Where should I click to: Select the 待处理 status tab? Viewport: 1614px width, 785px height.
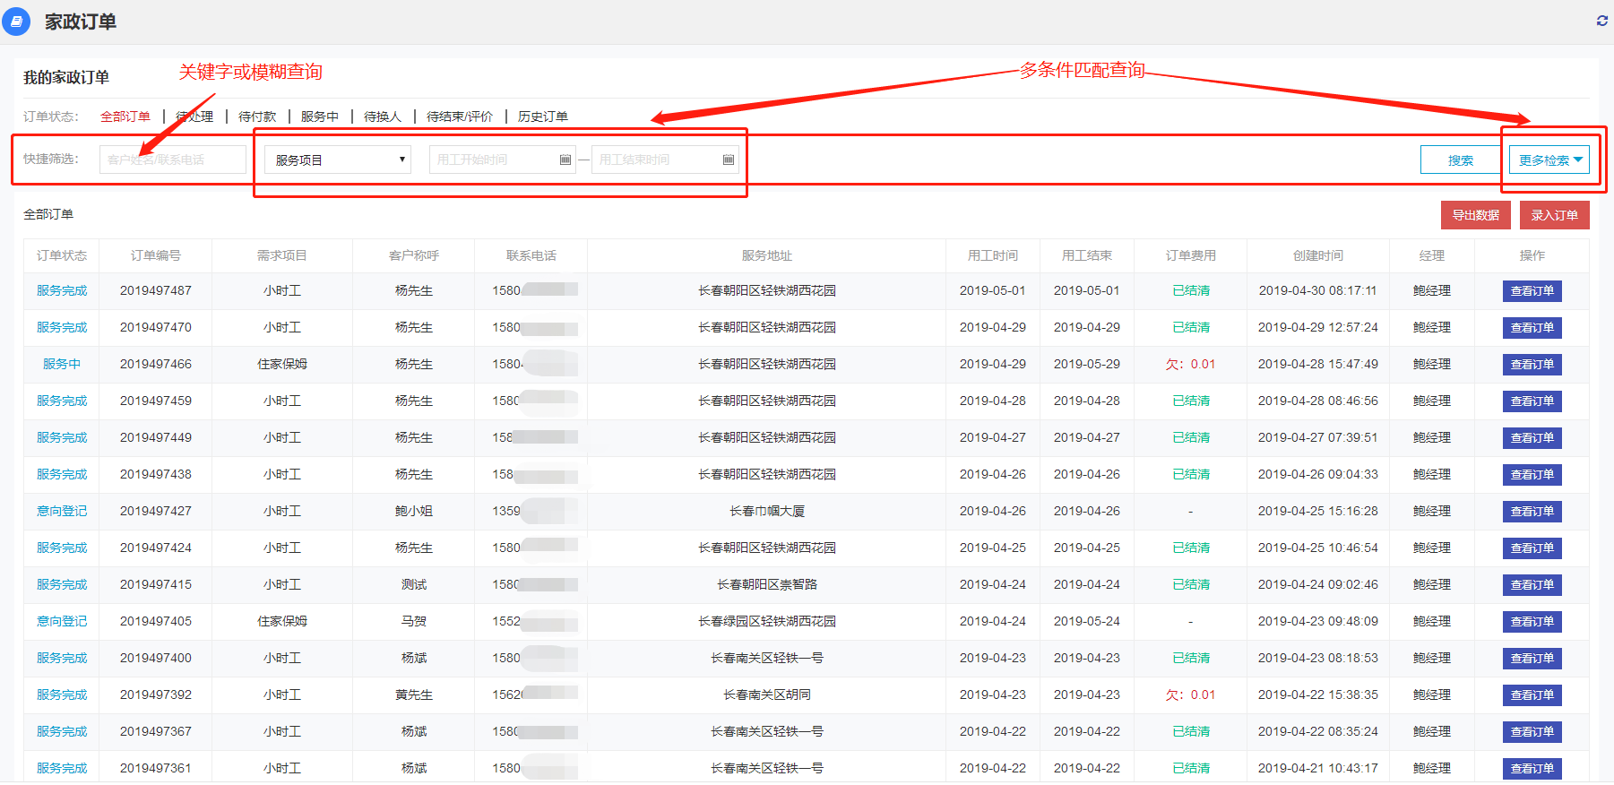194,116
